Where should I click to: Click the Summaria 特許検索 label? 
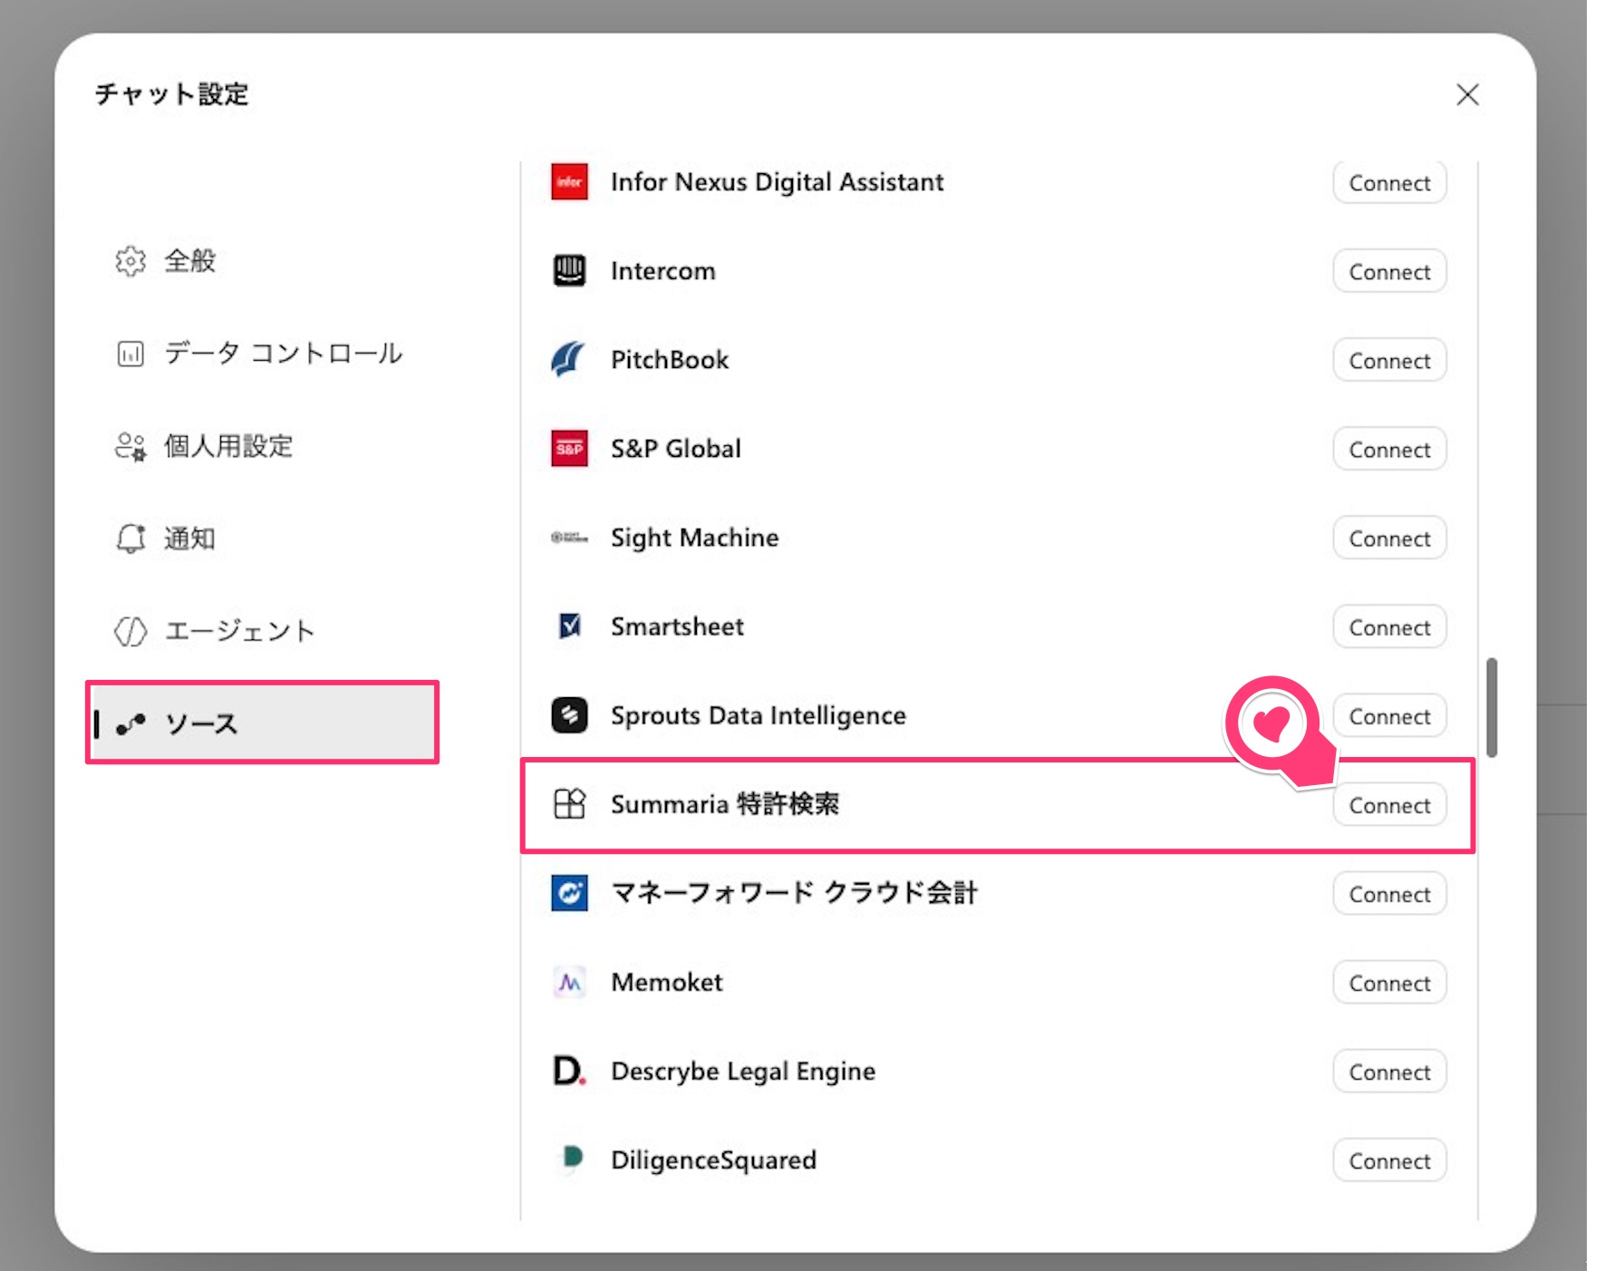tap(724, 803)
